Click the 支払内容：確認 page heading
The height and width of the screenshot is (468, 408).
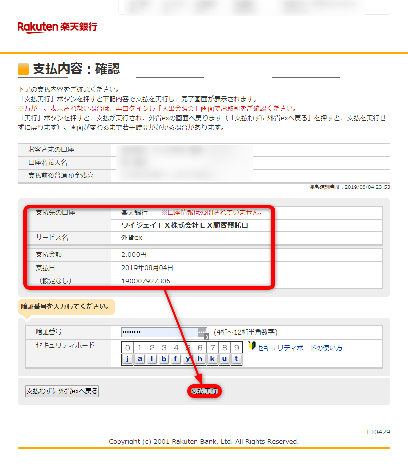coord(76,69)
